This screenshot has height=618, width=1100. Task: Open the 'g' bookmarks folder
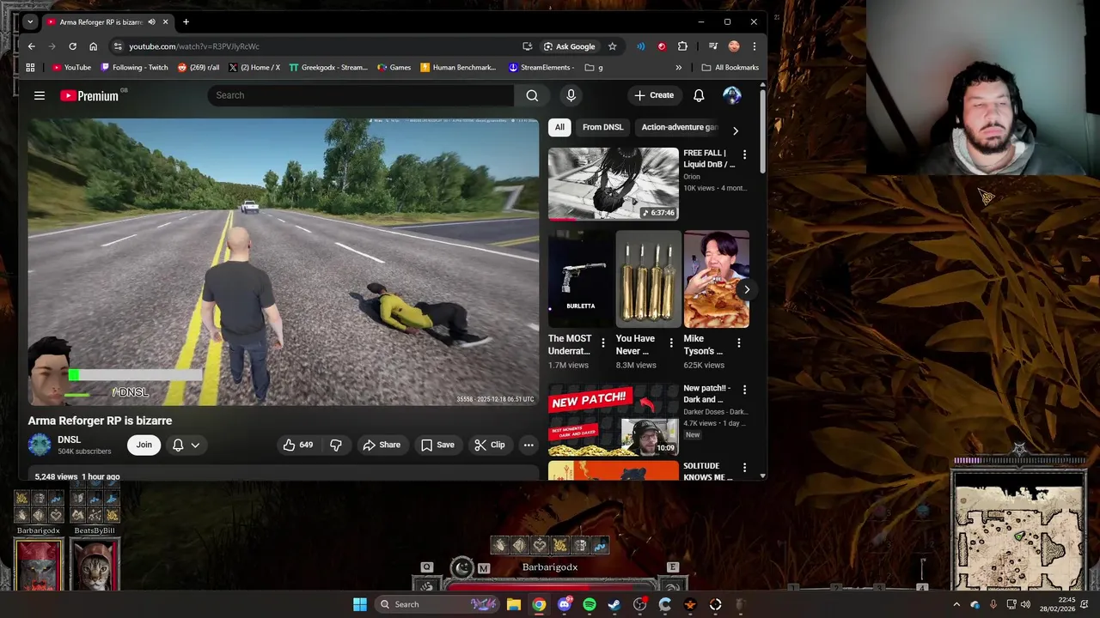pyautogui.click(x=594, y=68)
